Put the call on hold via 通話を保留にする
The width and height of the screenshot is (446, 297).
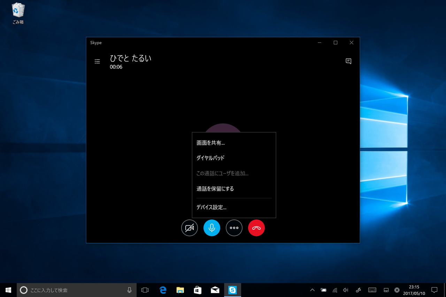(215, 188)
